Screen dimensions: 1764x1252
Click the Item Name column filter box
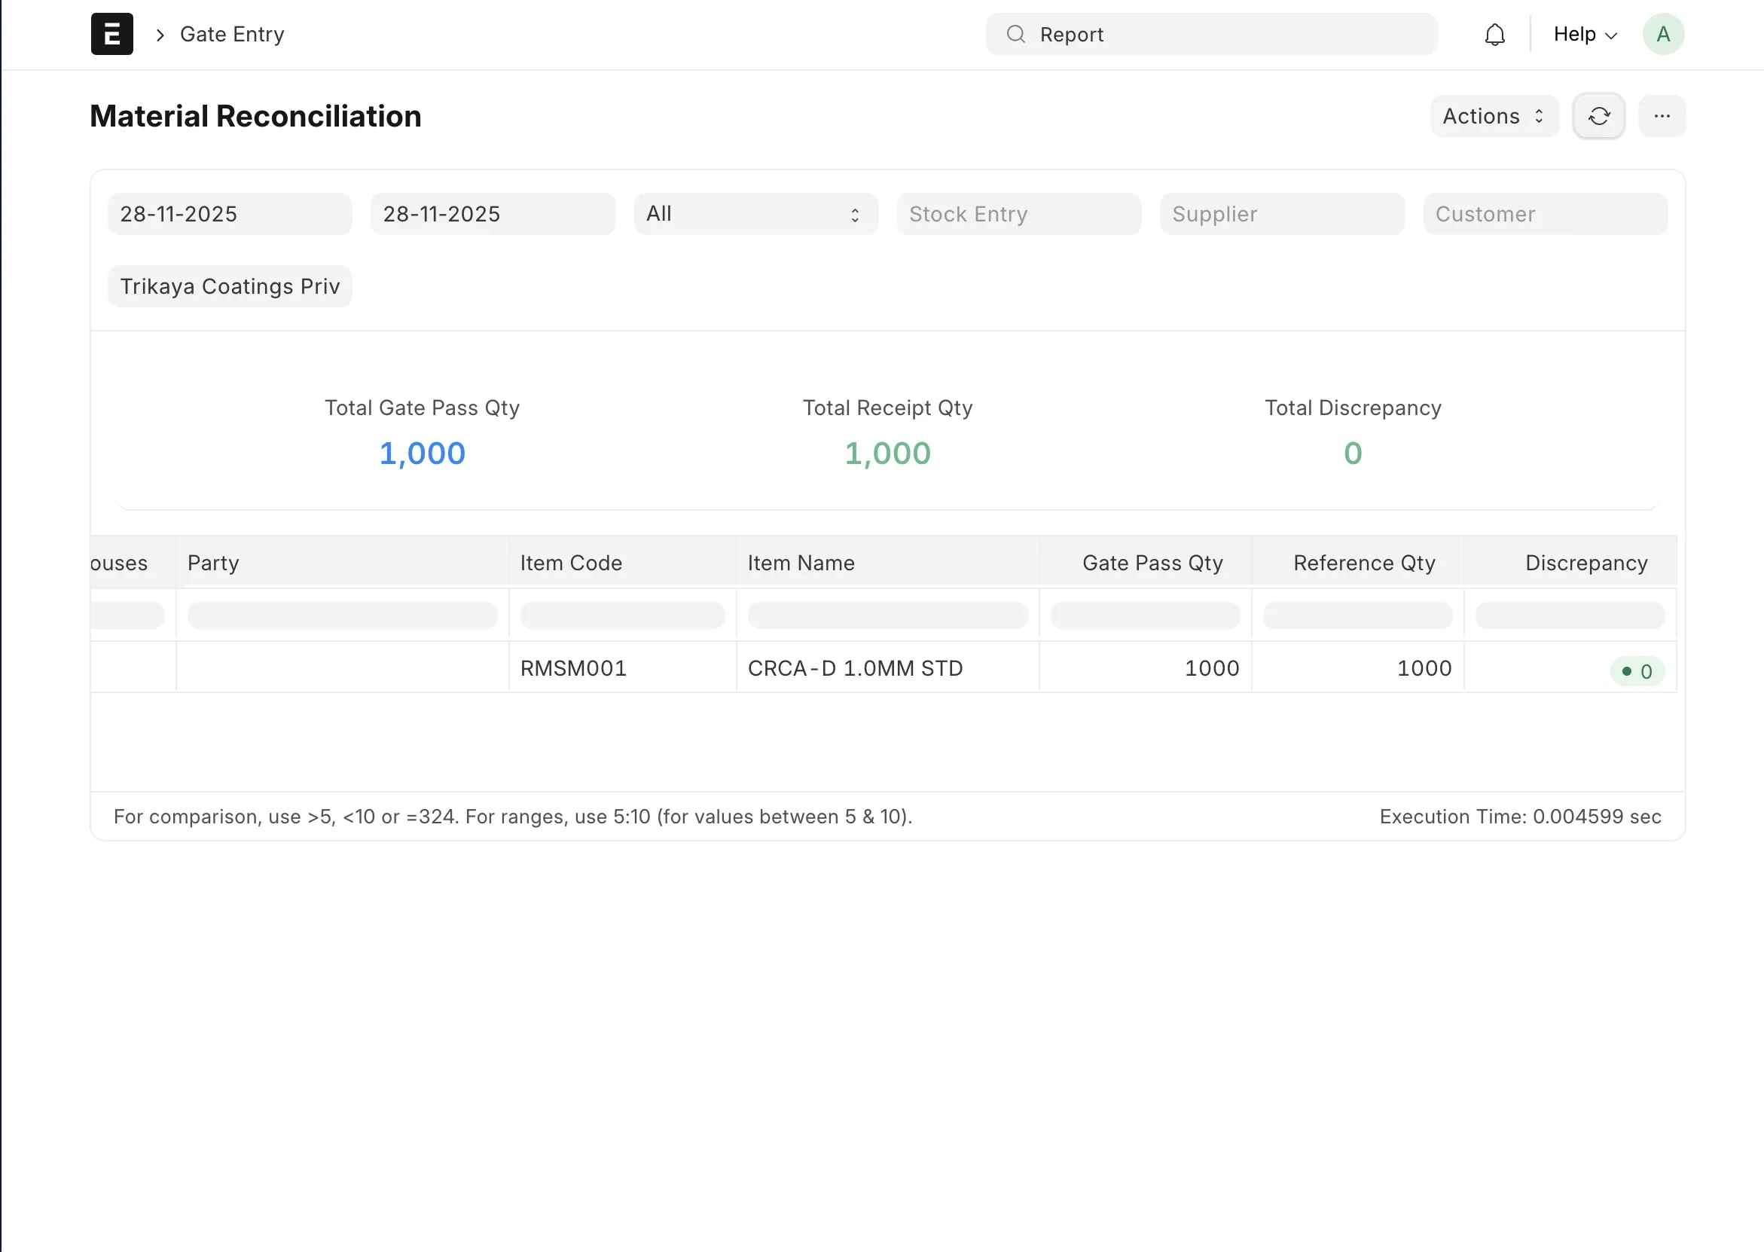pos(887,615)
